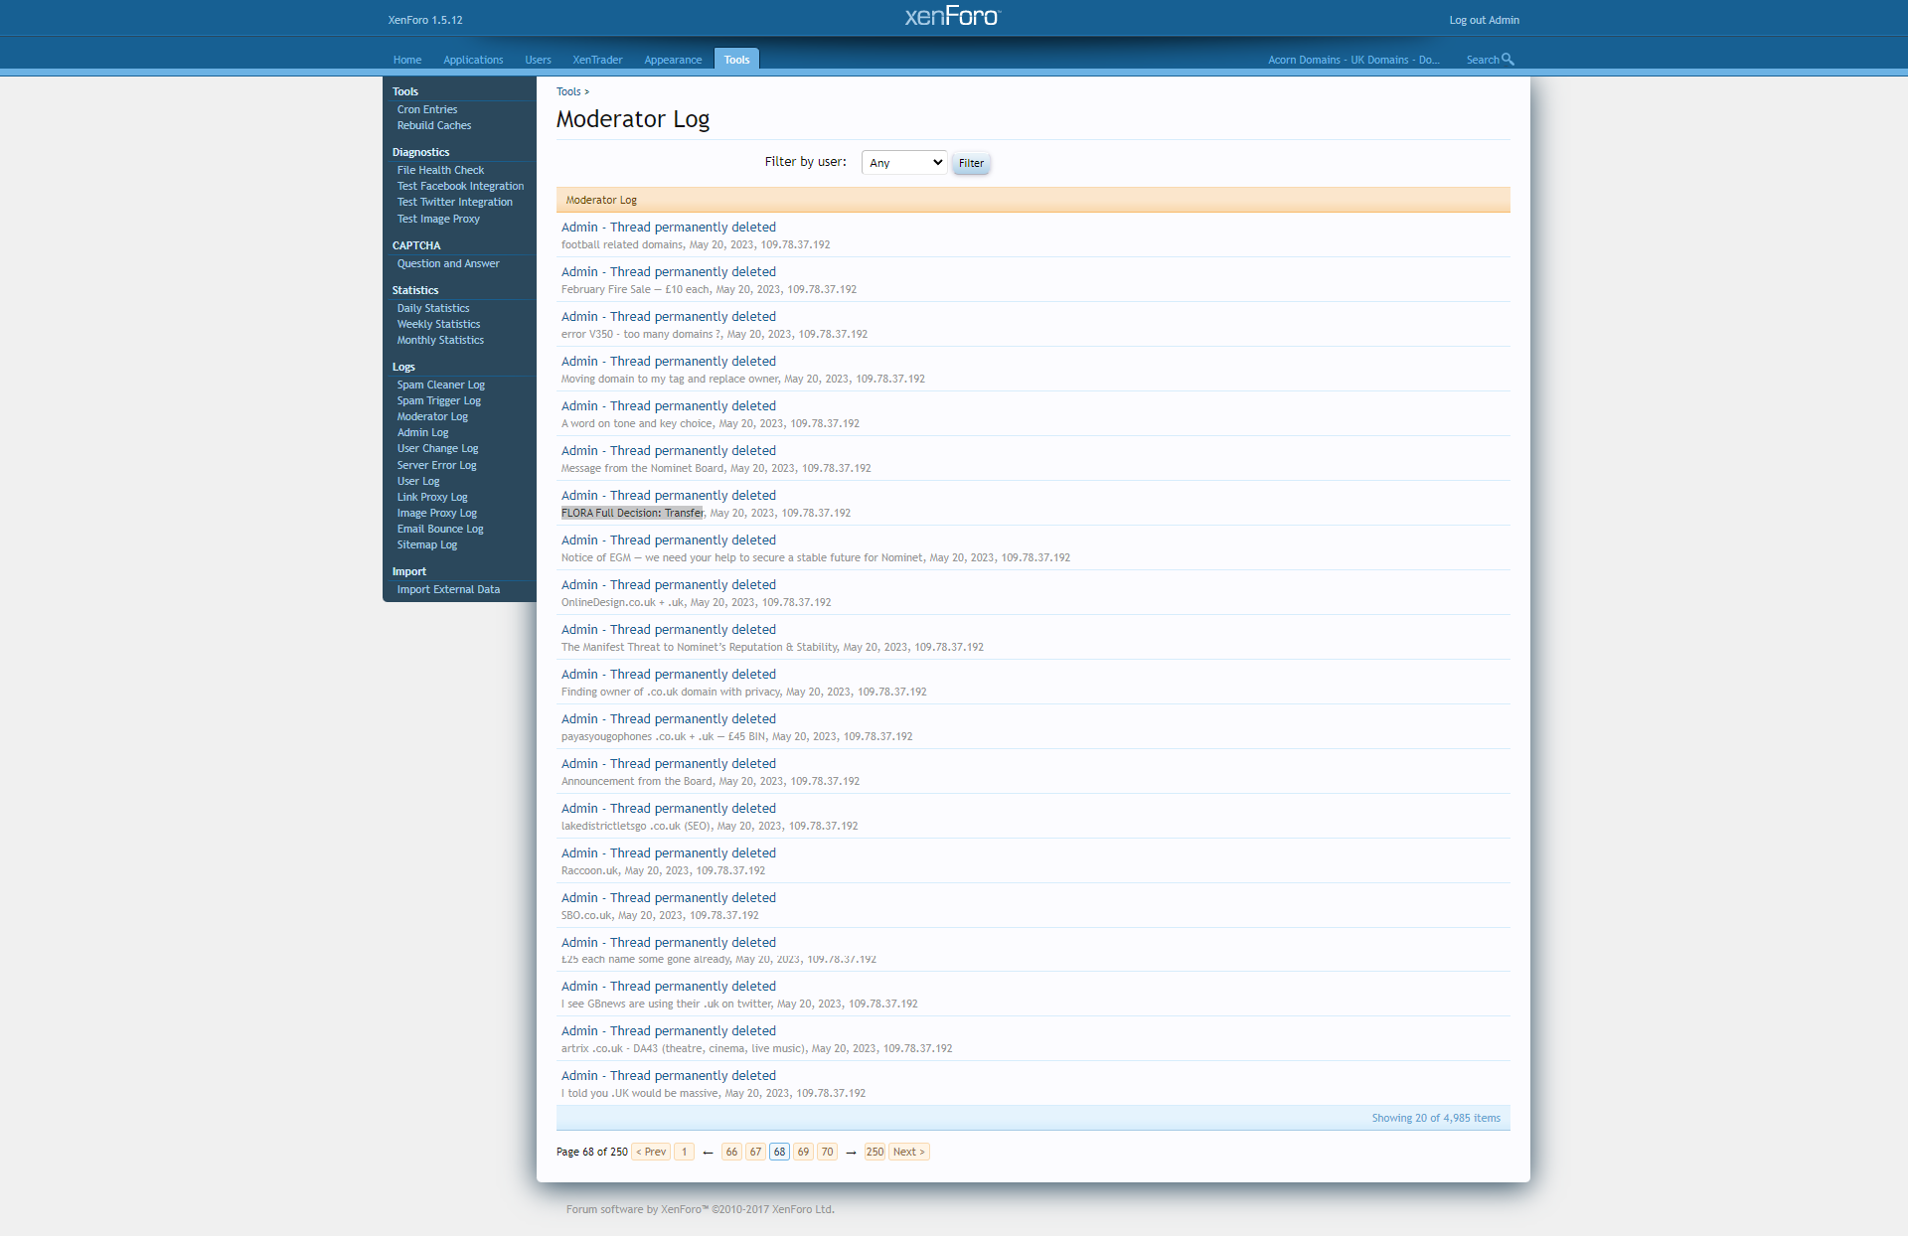This screenshot has height=1237, width=1908.
Task: Open the Applications tab
Action: 473,60
